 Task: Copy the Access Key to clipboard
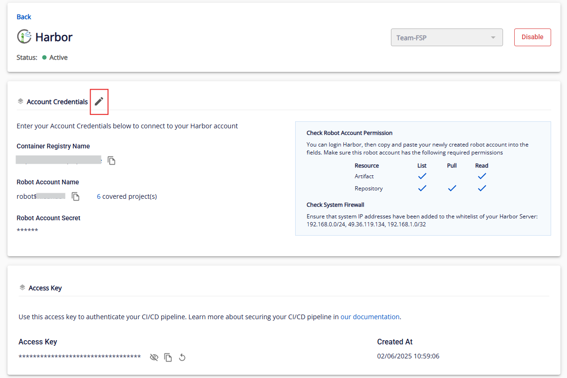tap(168, 357)
